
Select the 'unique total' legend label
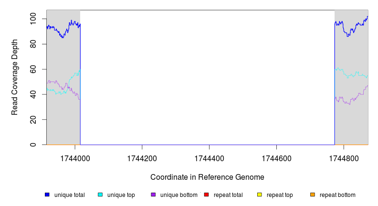(69, 195)
